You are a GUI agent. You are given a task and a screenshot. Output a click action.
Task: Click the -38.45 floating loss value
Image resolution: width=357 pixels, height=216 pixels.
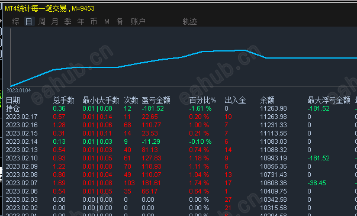[317, 183]
